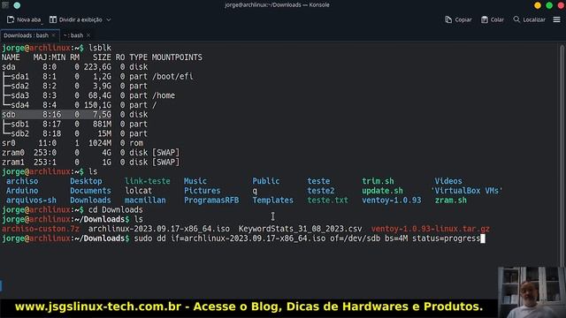This screenshot has width=566, height=318.
Task: Click of=/dev/sdb in the dd command
Action: click(x=355, y=238)
